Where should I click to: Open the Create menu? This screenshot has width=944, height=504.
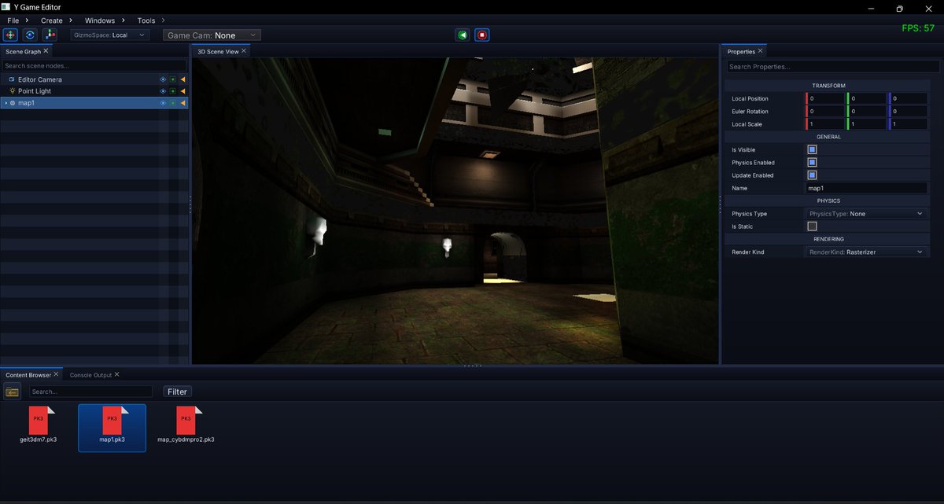point(52,20)
